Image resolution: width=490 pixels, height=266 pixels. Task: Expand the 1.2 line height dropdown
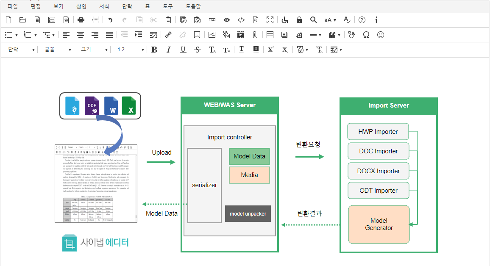click(x=130, y=50)
